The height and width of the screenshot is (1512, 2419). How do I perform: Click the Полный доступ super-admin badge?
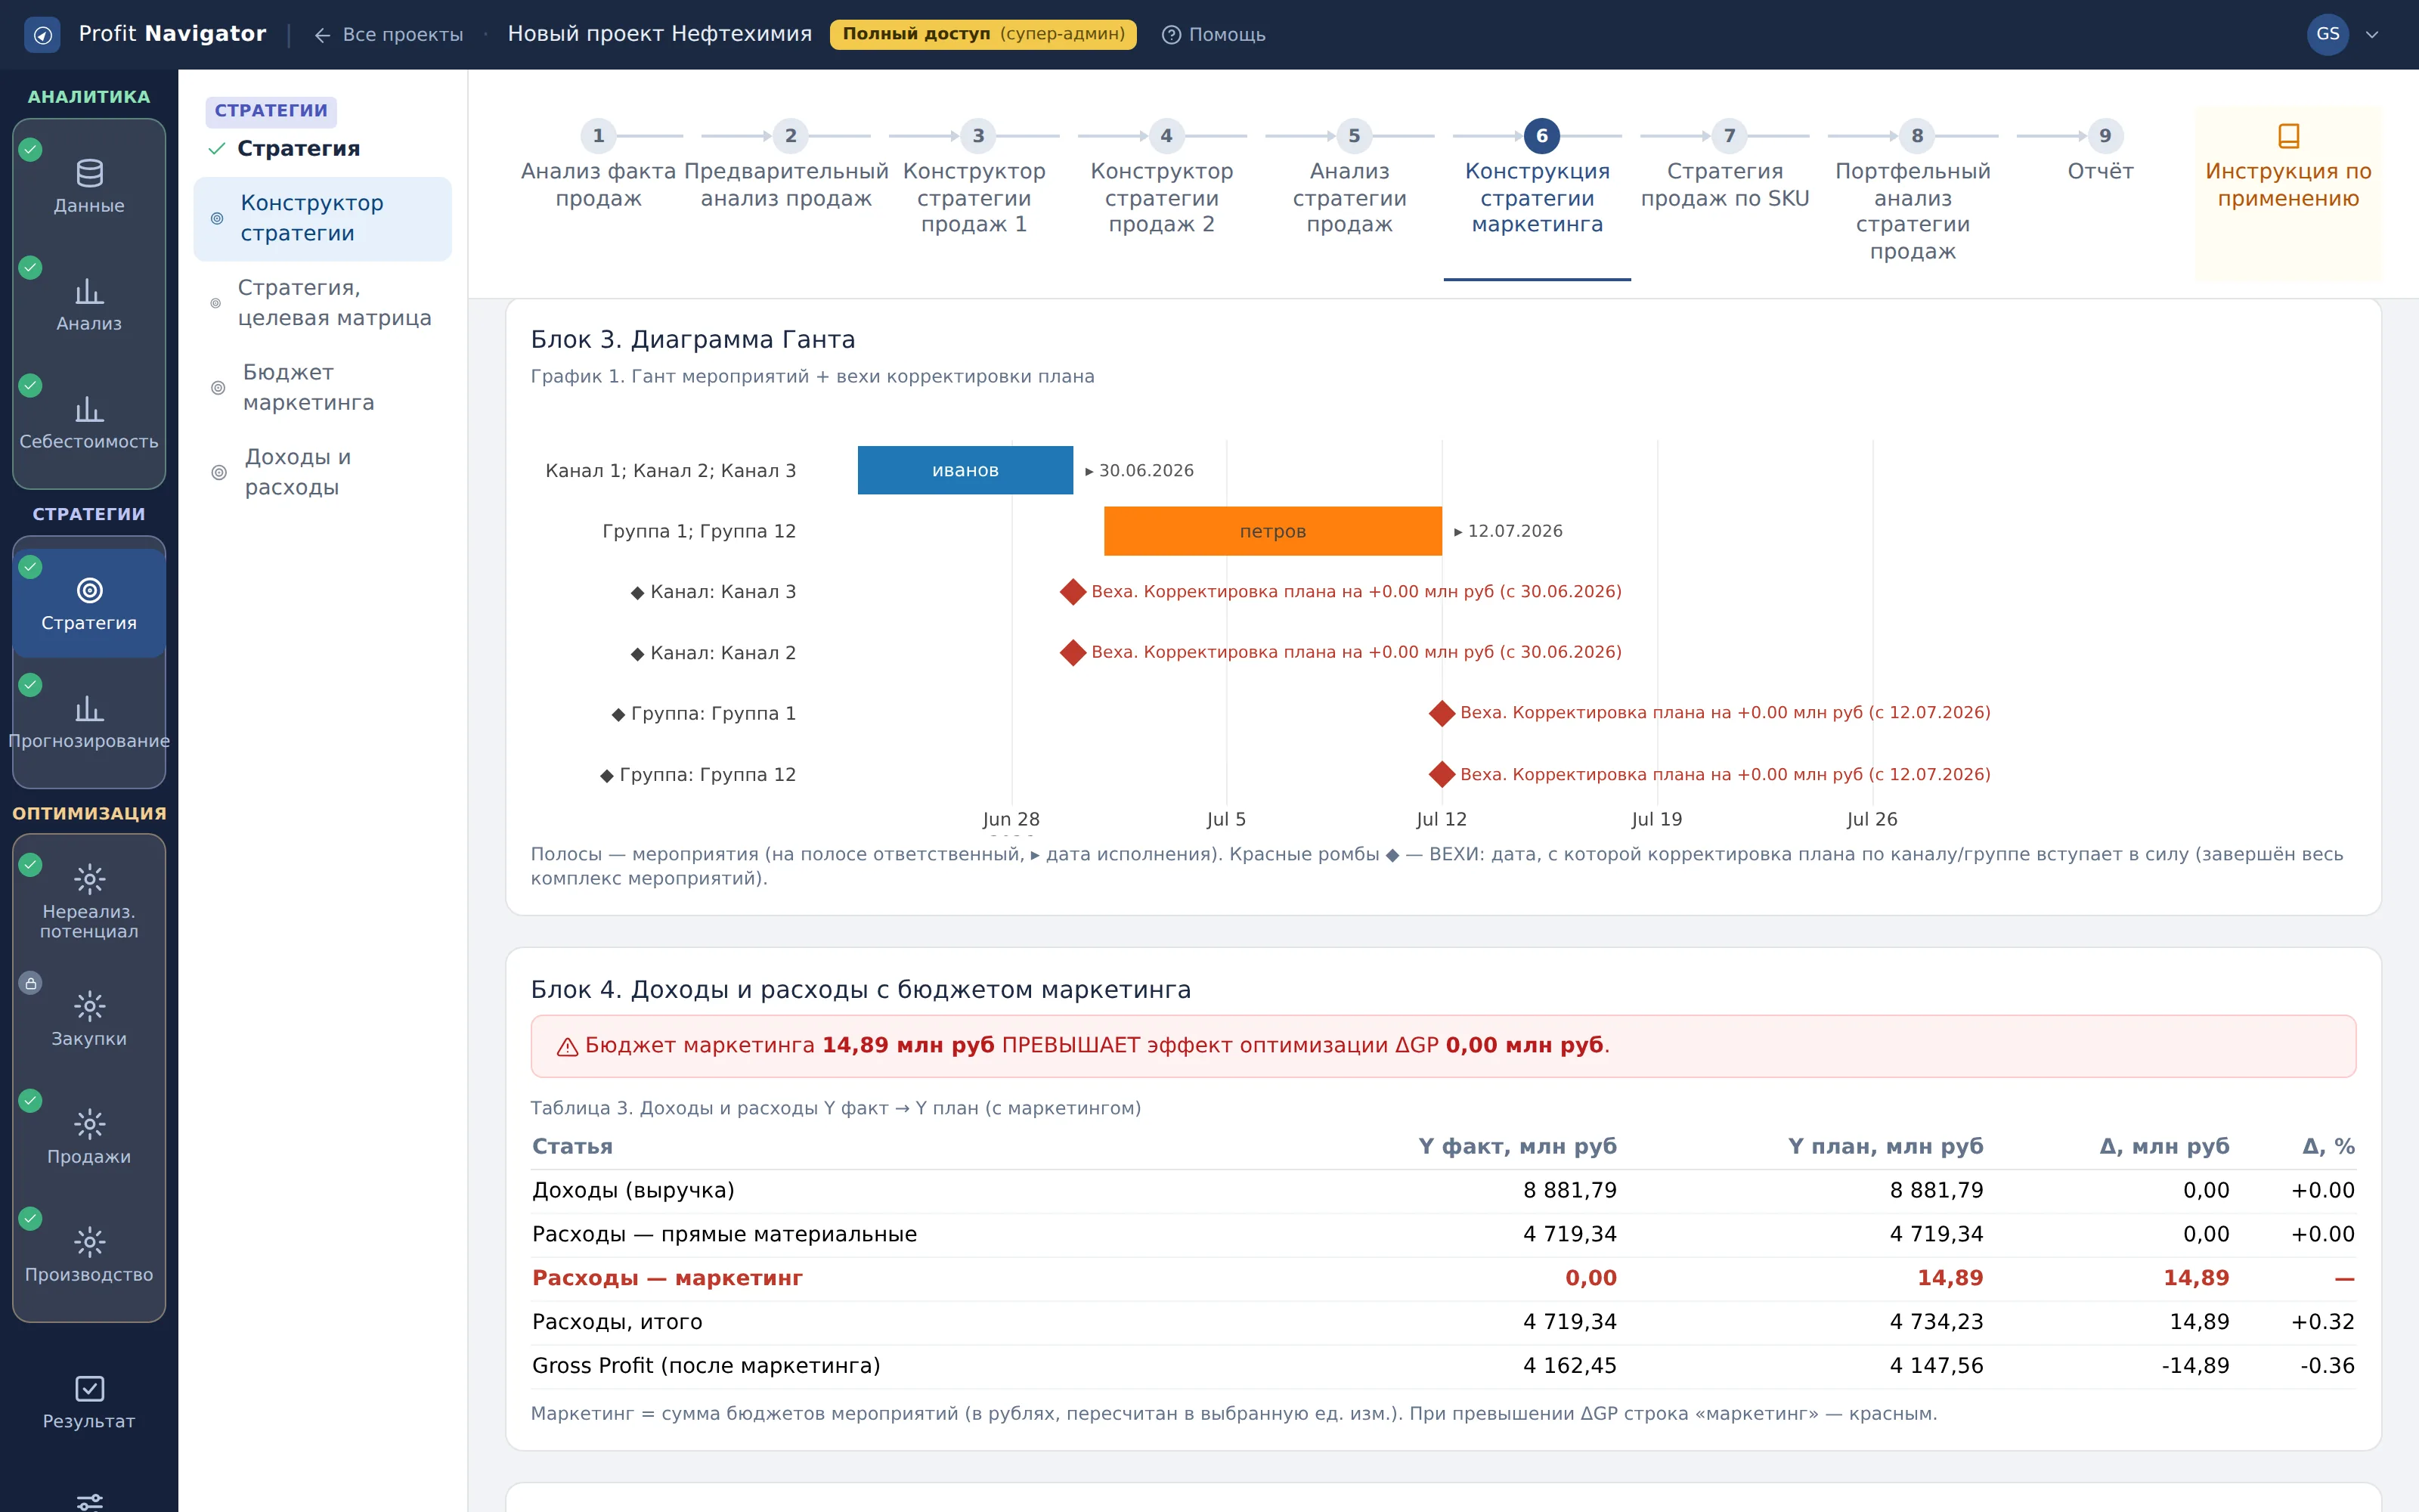(983, 34)
